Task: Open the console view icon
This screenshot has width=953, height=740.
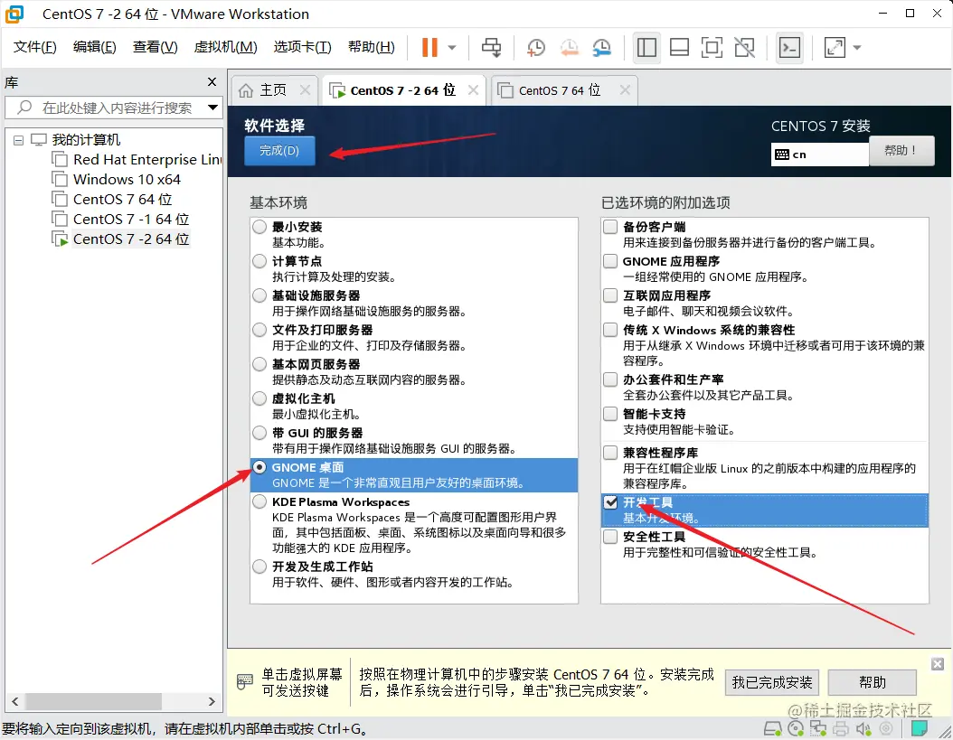Action: [789, 47]
